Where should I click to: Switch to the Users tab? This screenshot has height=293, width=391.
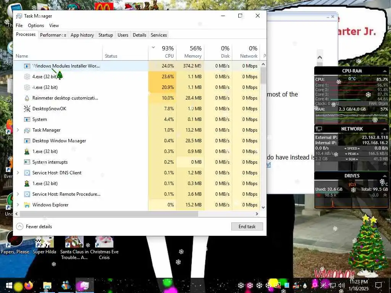coord(123,35)
